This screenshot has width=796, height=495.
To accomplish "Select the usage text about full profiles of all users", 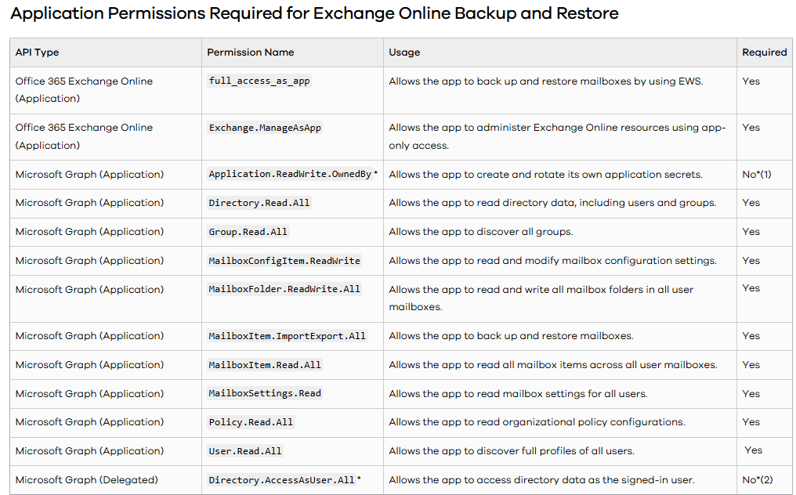I will point(512,451).
